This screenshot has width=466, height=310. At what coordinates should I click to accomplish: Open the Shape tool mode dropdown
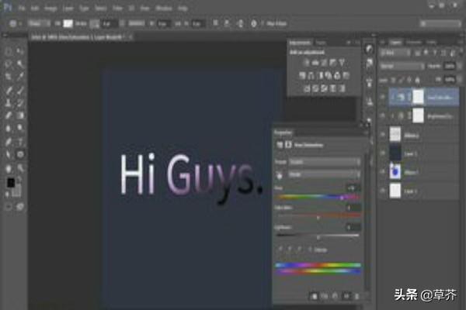[x=40, y=23]
